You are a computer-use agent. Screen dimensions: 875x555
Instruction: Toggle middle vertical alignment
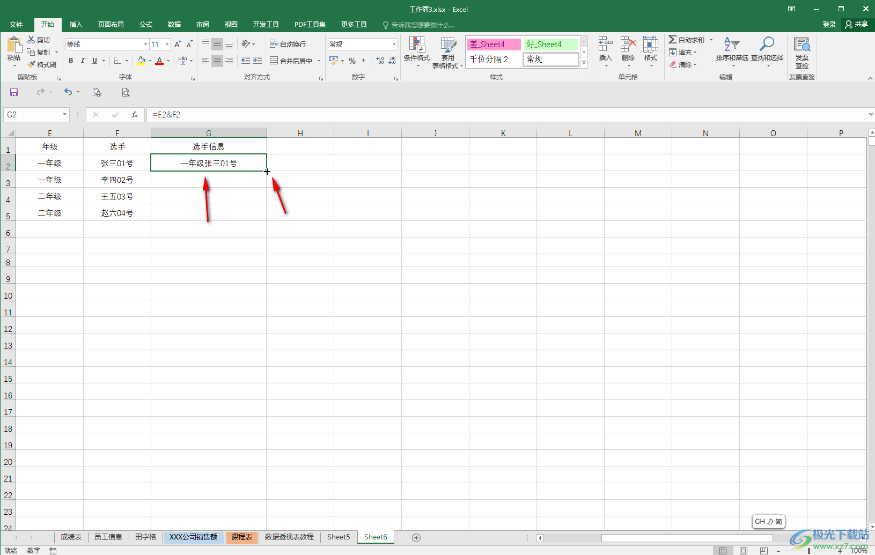point(217,44)
